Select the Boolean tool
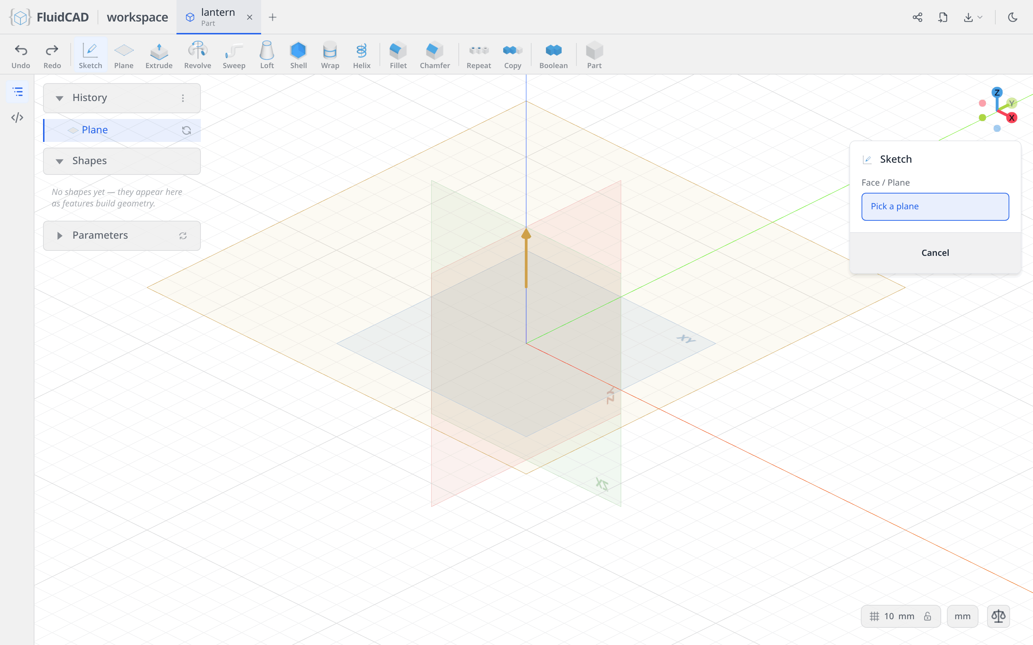1033x645 pixels. (x=553, y=56)
